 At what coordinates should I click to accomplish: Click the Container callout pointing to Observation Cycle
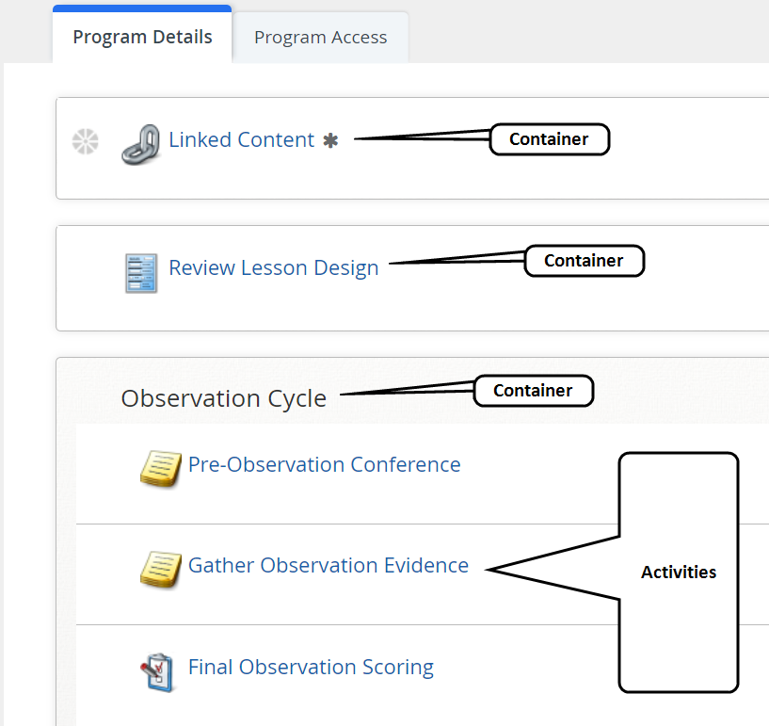(x=533, y=391)
